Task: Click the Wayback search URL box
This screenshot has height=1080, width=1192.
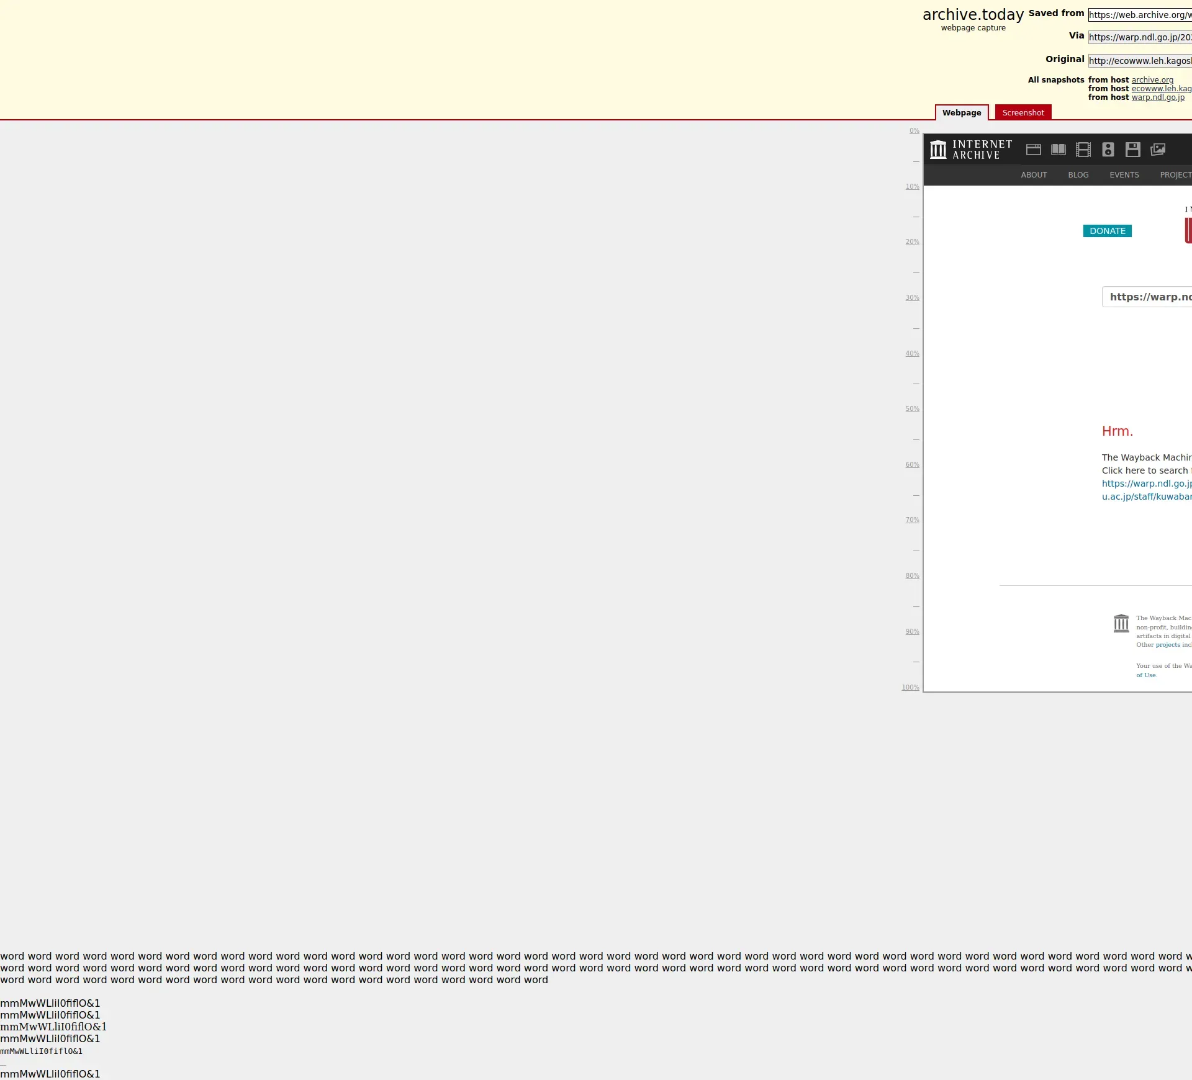Action: click(x=1147, y=297)
